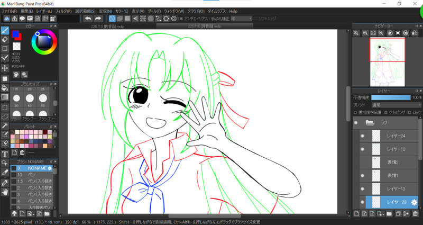Viewport: 423px width, 225px height.
Task: Open 選択範囲(S) menu
Action: tap(85, 11)
